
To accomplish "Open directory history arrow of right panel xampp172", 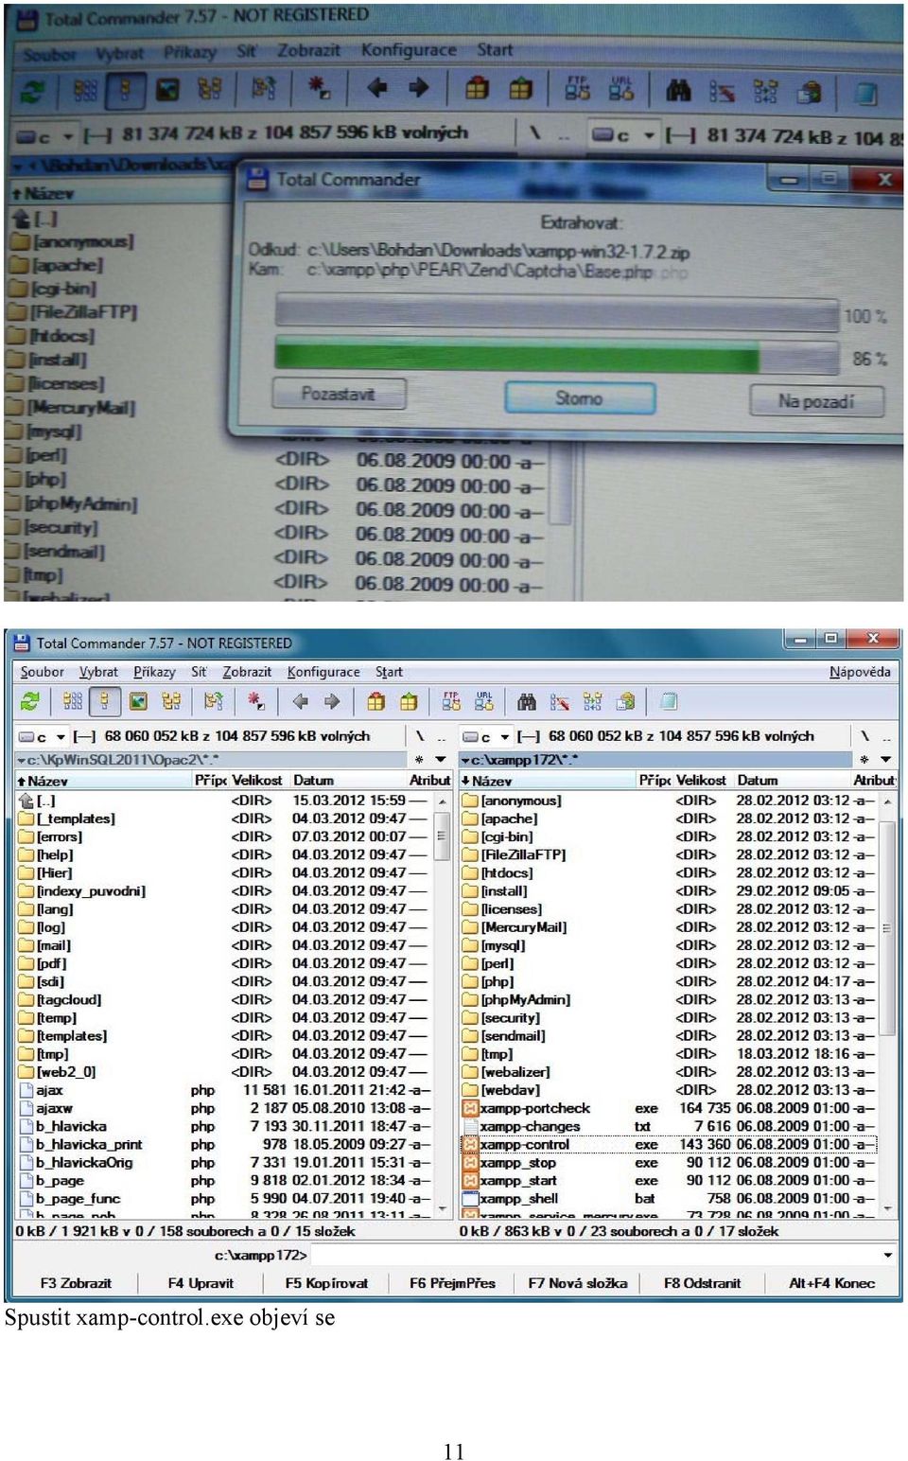I will pyautogui.click(x=885, y=759).
